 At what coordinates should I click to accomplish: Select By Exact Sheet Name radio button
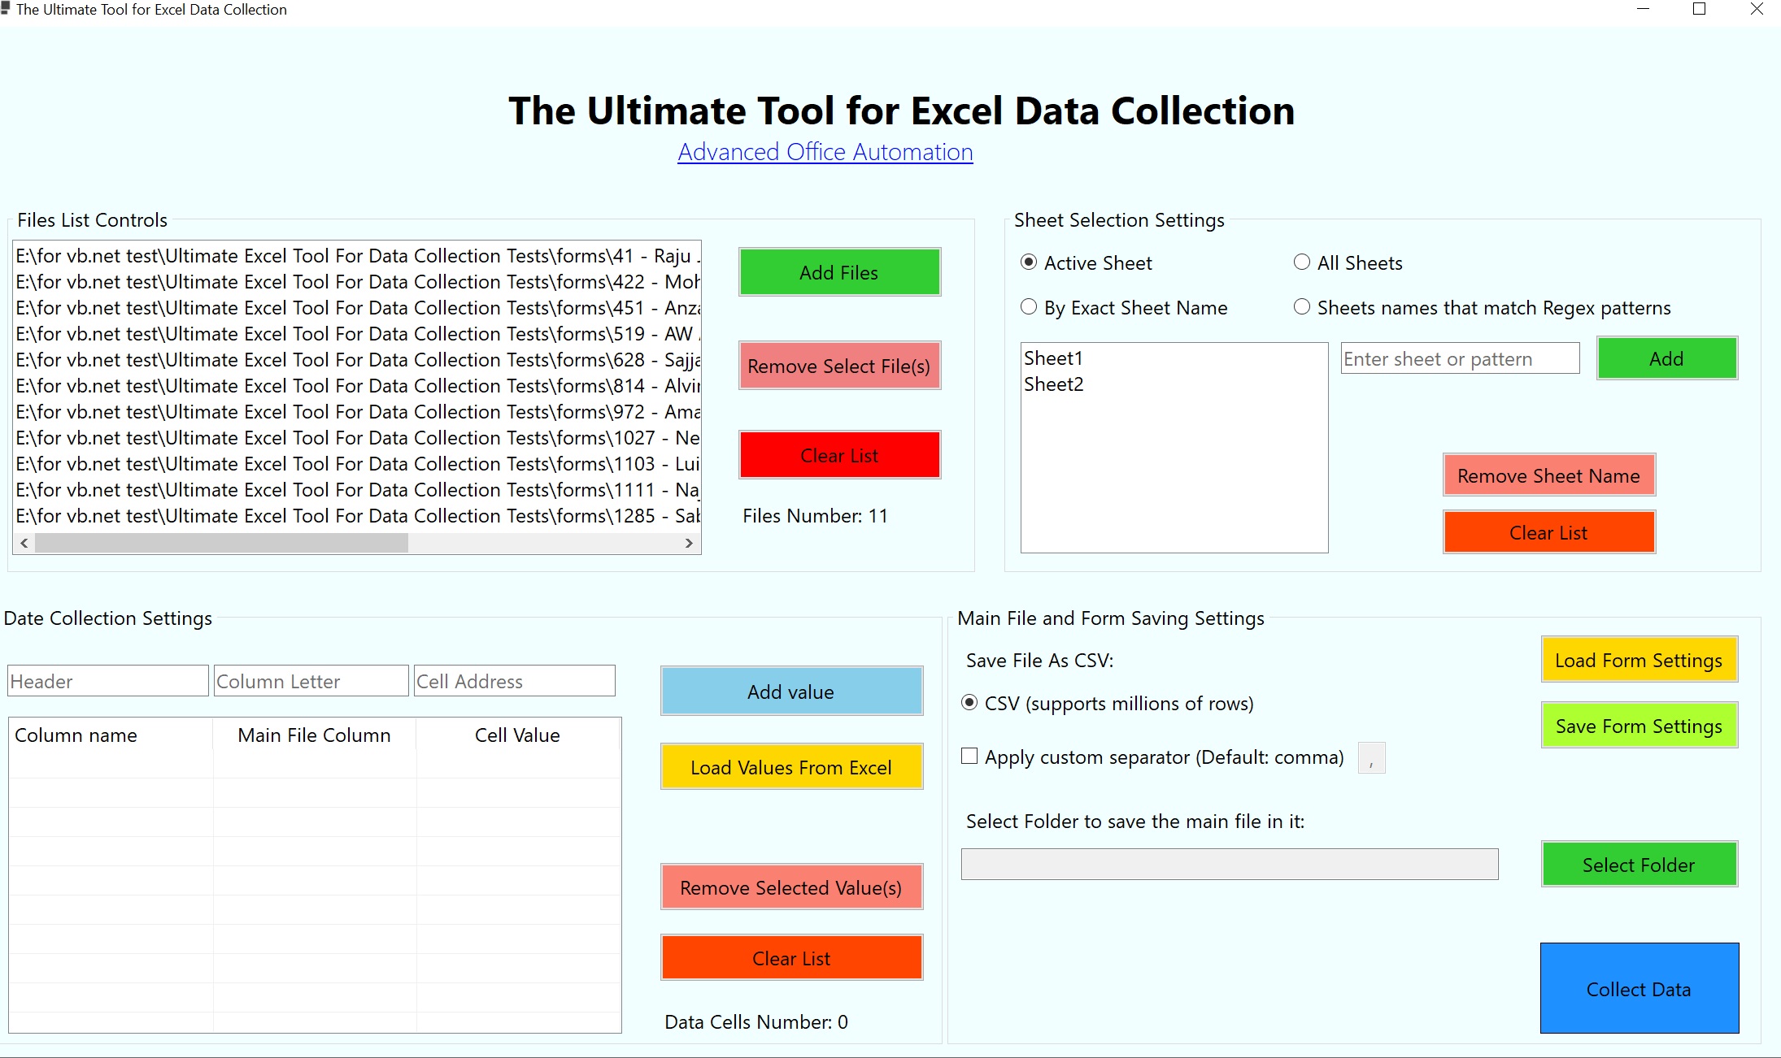(1030, 306)
